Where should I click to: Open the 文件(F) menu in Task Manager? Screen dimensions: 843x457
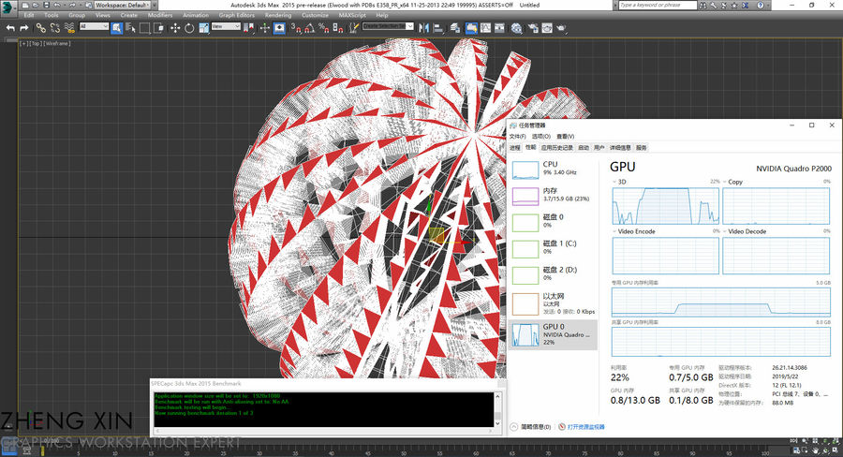[517, 136]
